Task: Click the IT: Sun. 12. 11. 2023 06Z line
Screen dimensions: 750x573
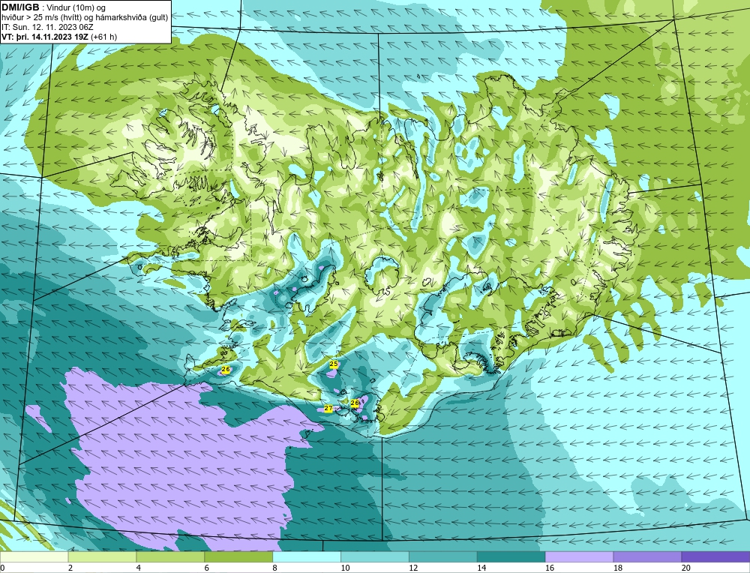Action: (x=47, y=27)
